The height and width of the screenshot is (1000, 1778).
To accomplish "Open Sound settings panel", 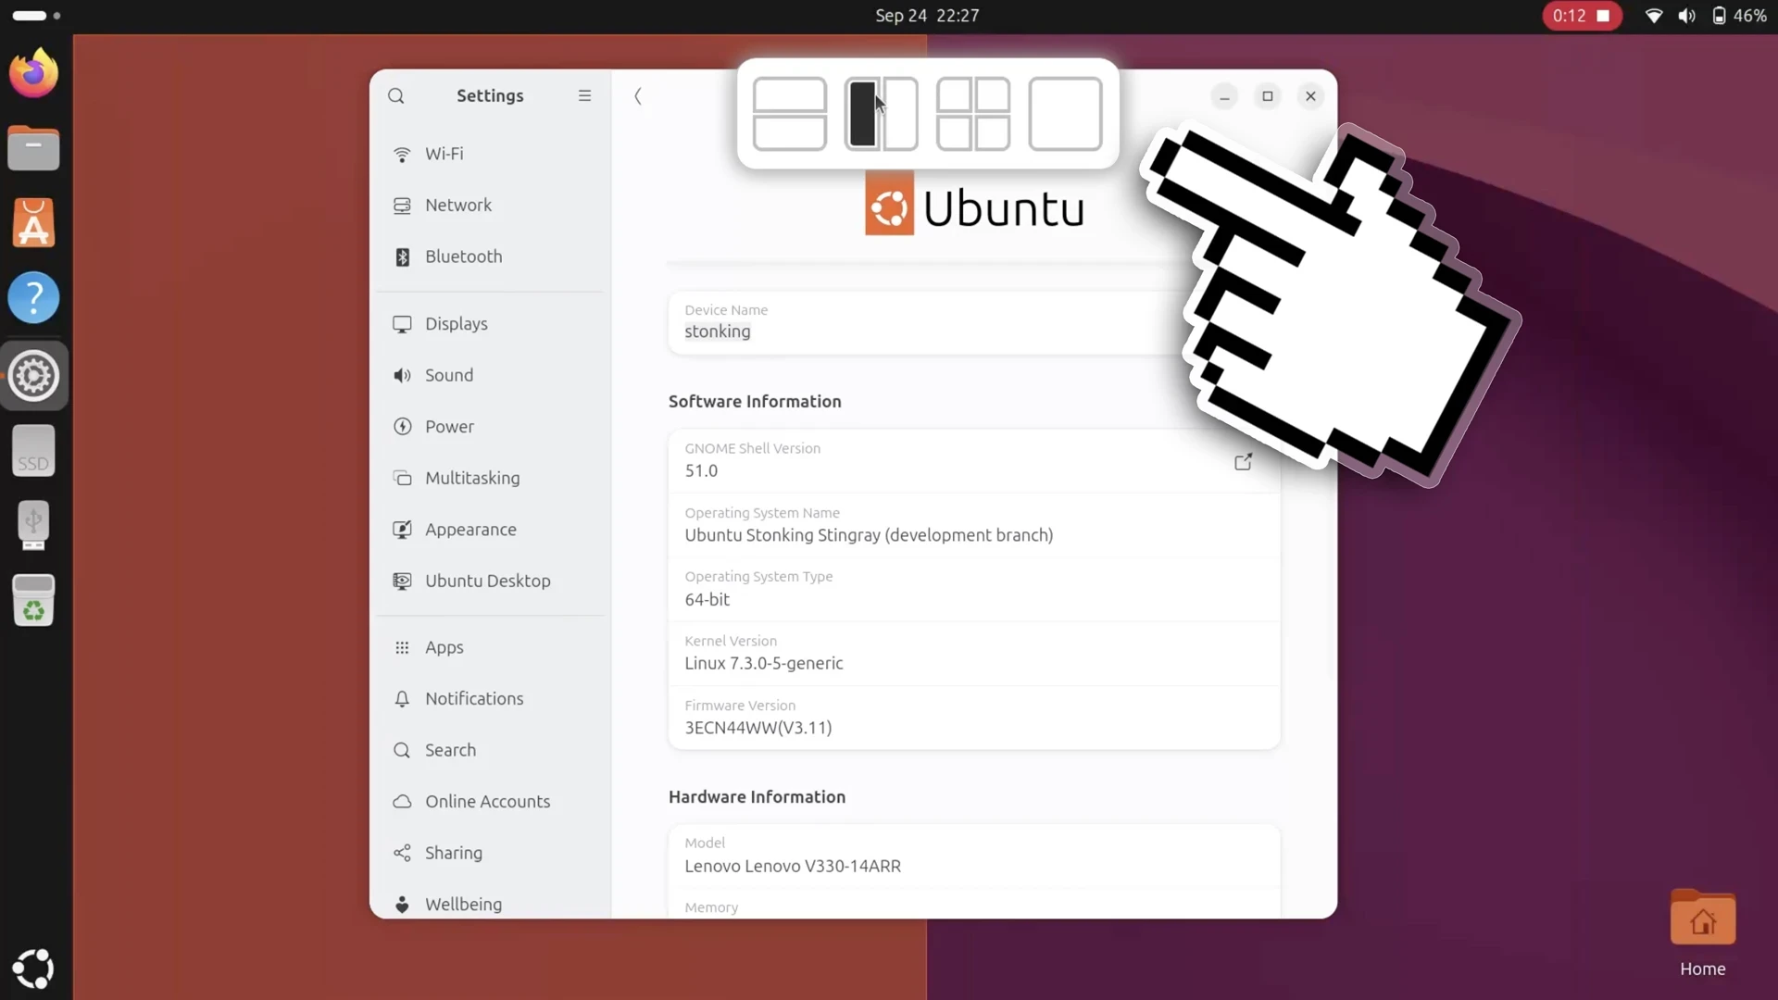I will click(x=491, y=375).
